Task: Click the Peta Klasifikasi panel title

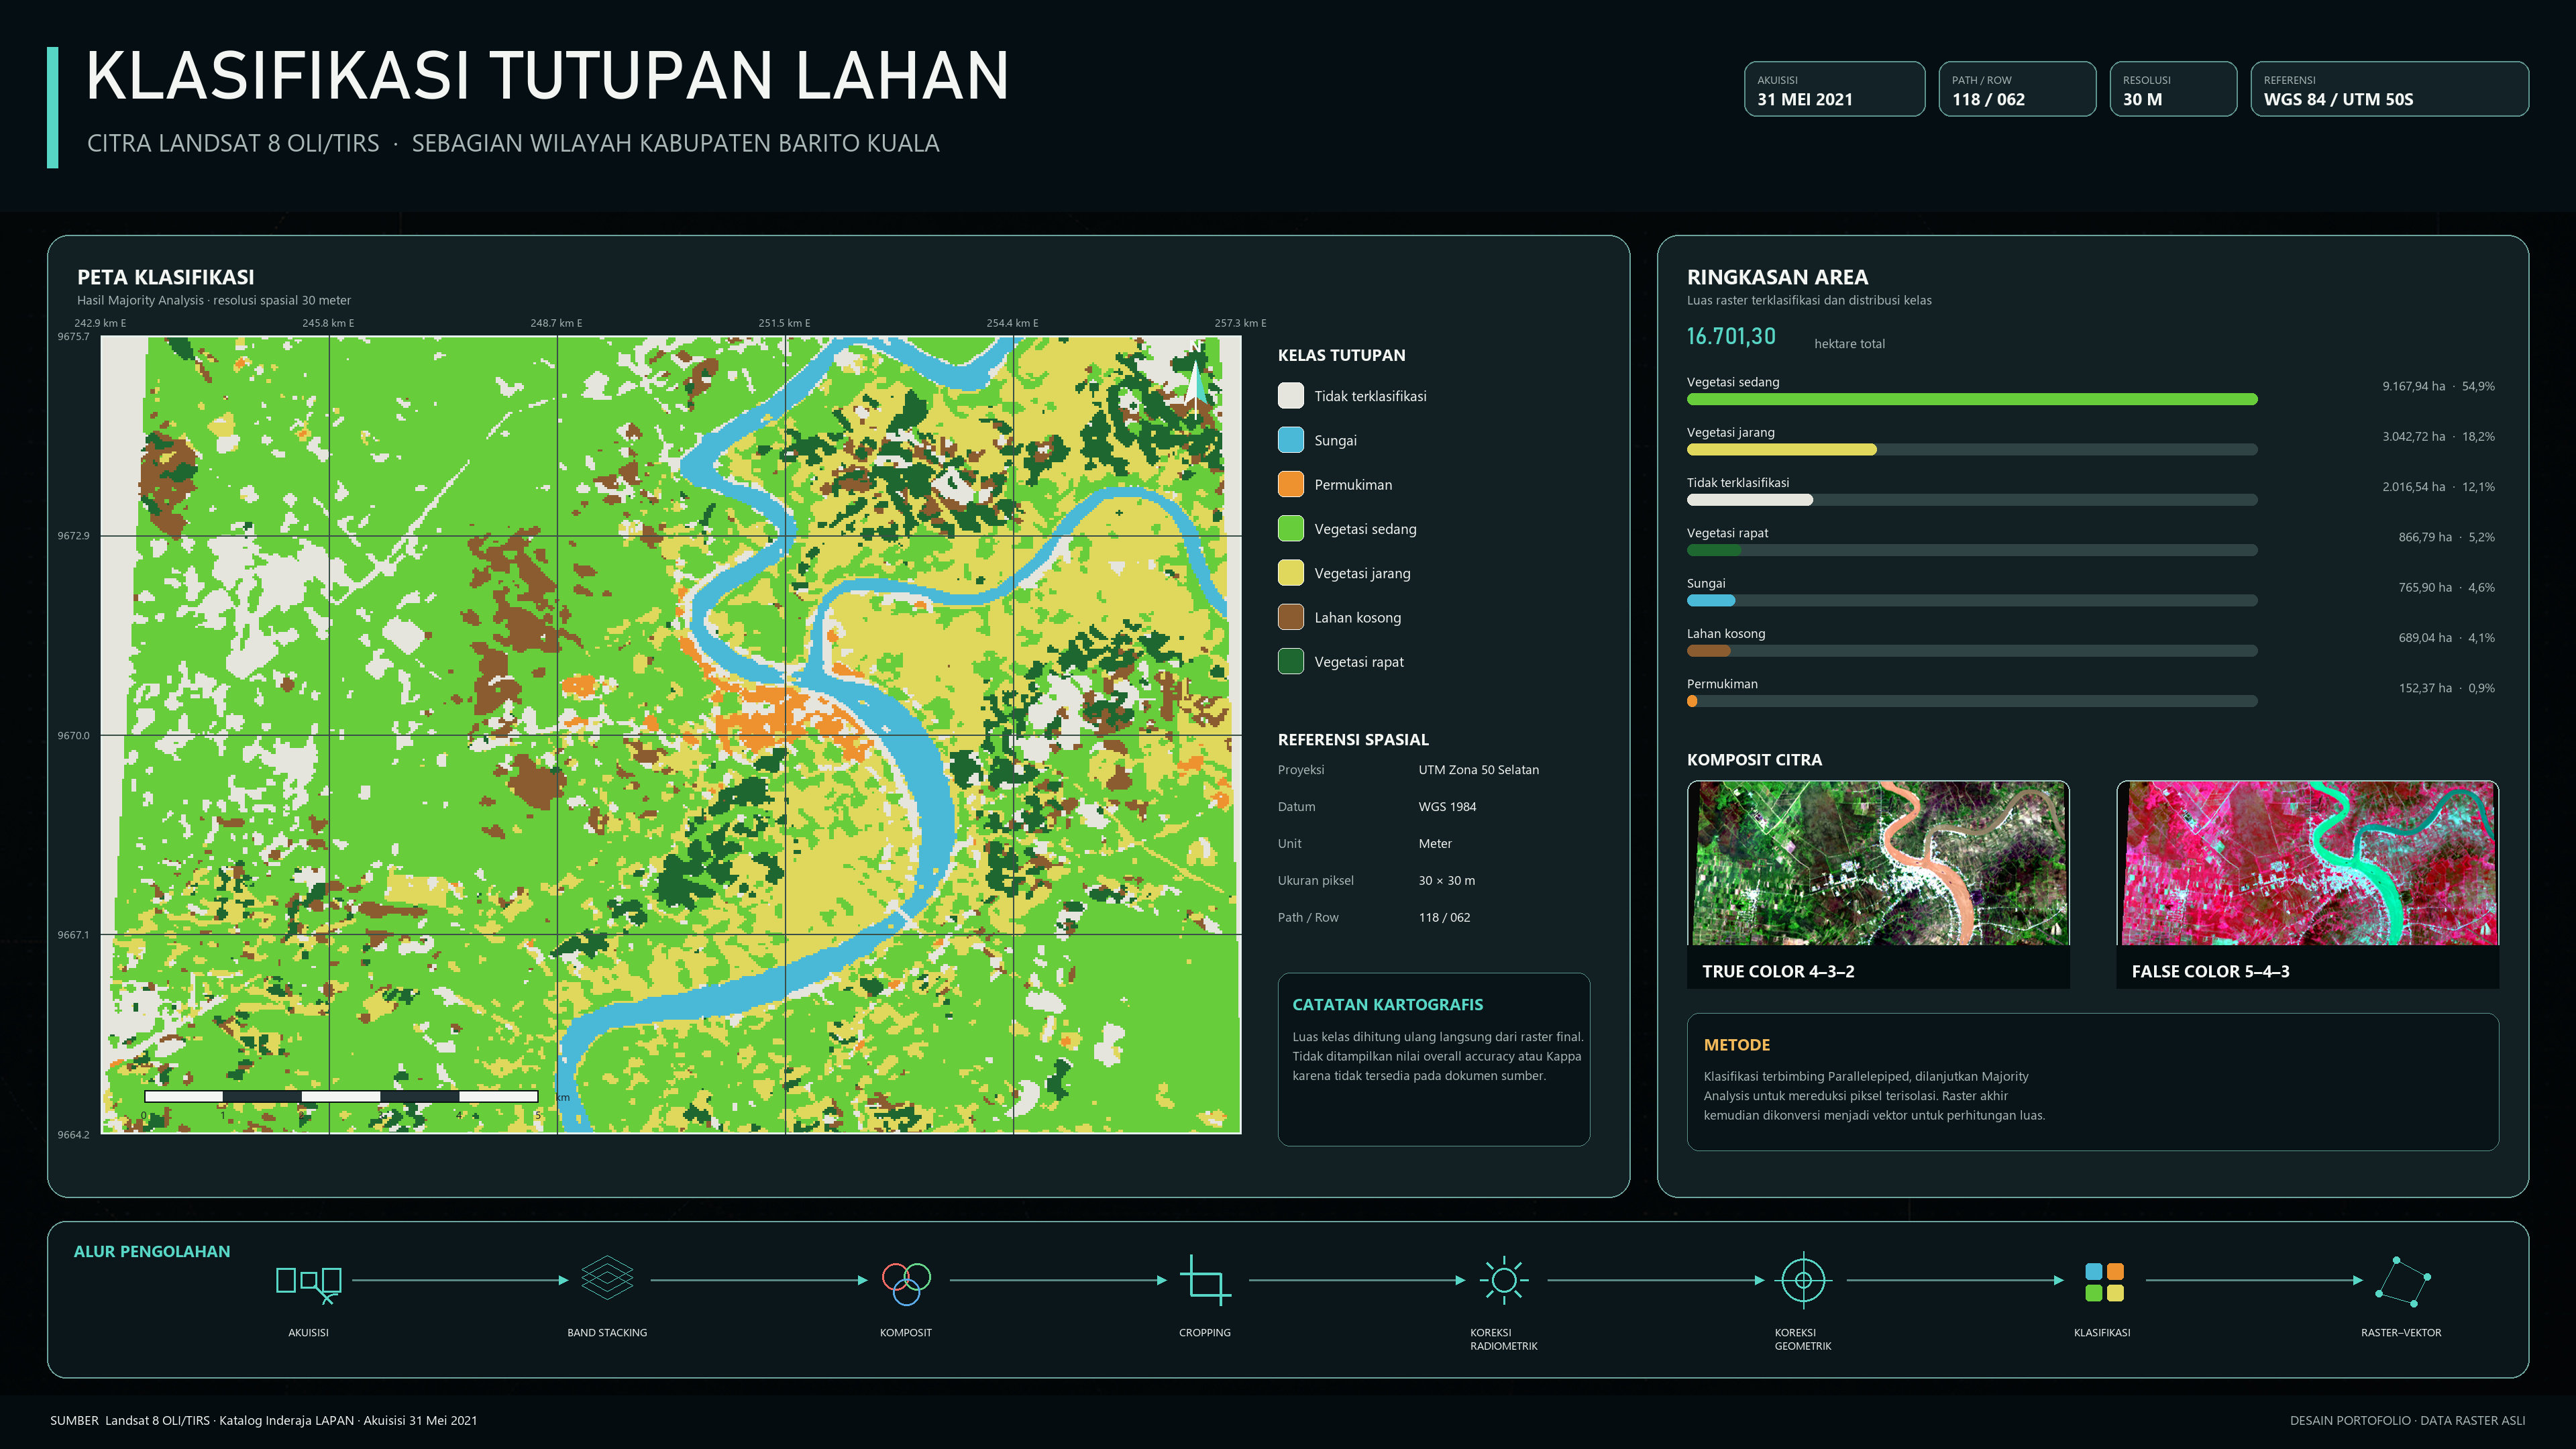Action: coord(166,277)
